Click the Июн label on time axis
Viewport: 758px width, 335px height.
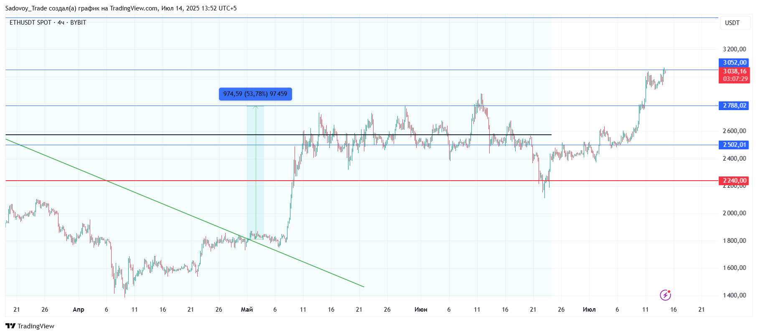pos(421,310)
